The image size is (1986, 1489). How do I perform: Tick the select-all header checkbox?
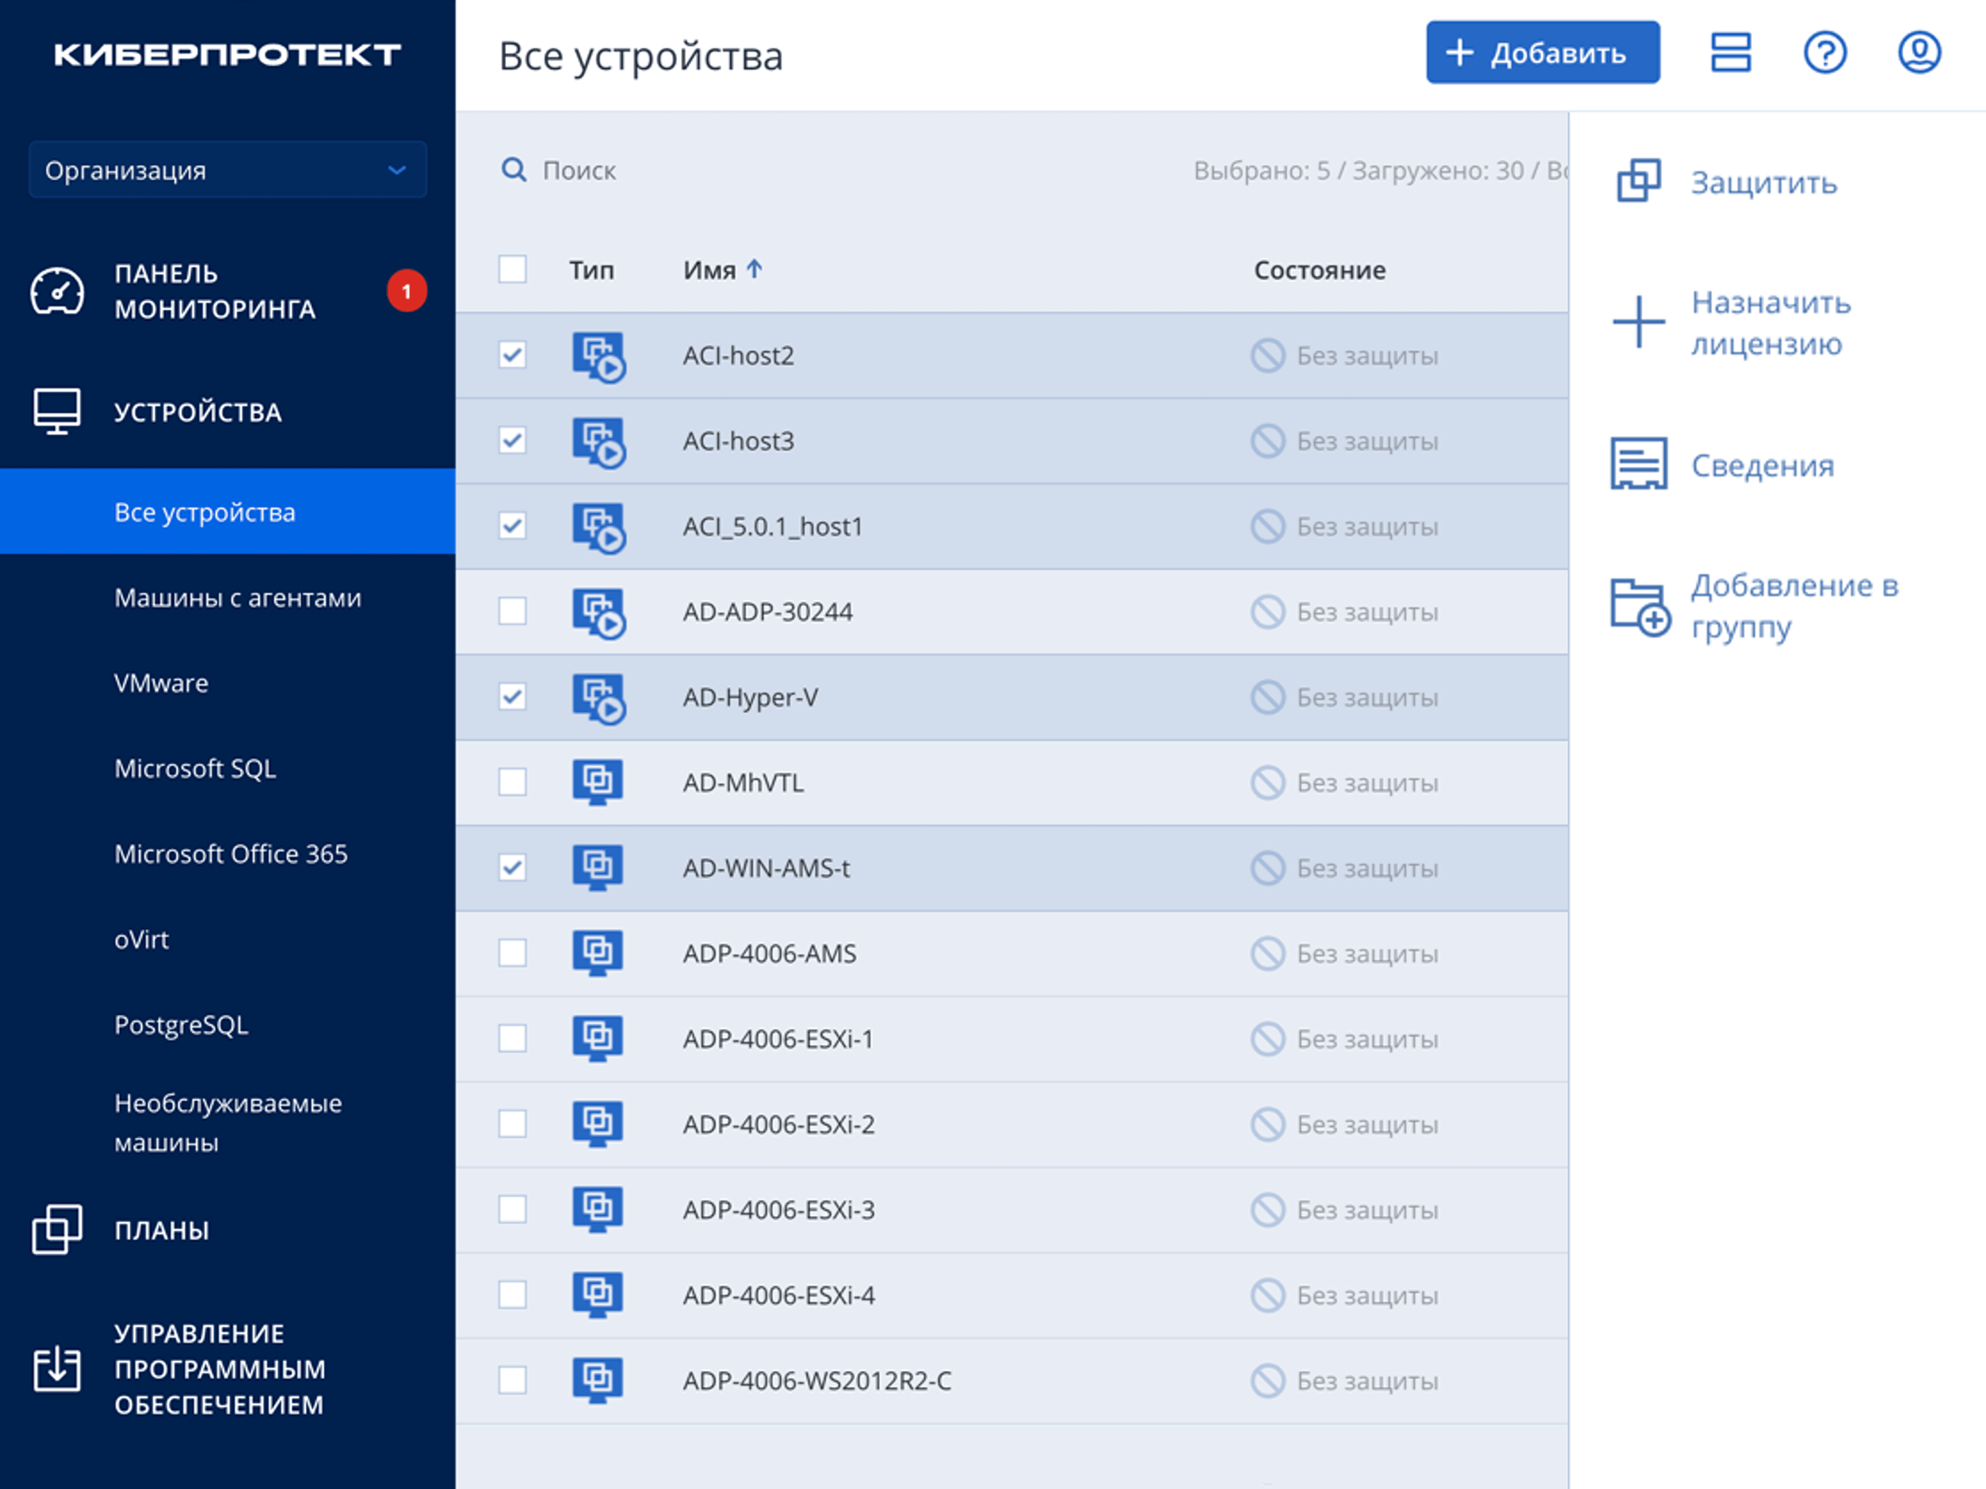512,269
